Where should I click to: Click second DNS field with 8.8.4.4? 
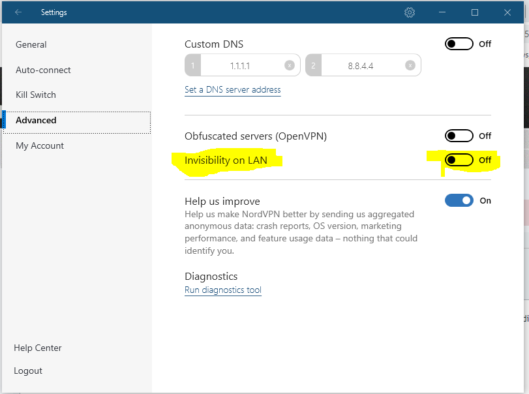[x=363, y=65]
